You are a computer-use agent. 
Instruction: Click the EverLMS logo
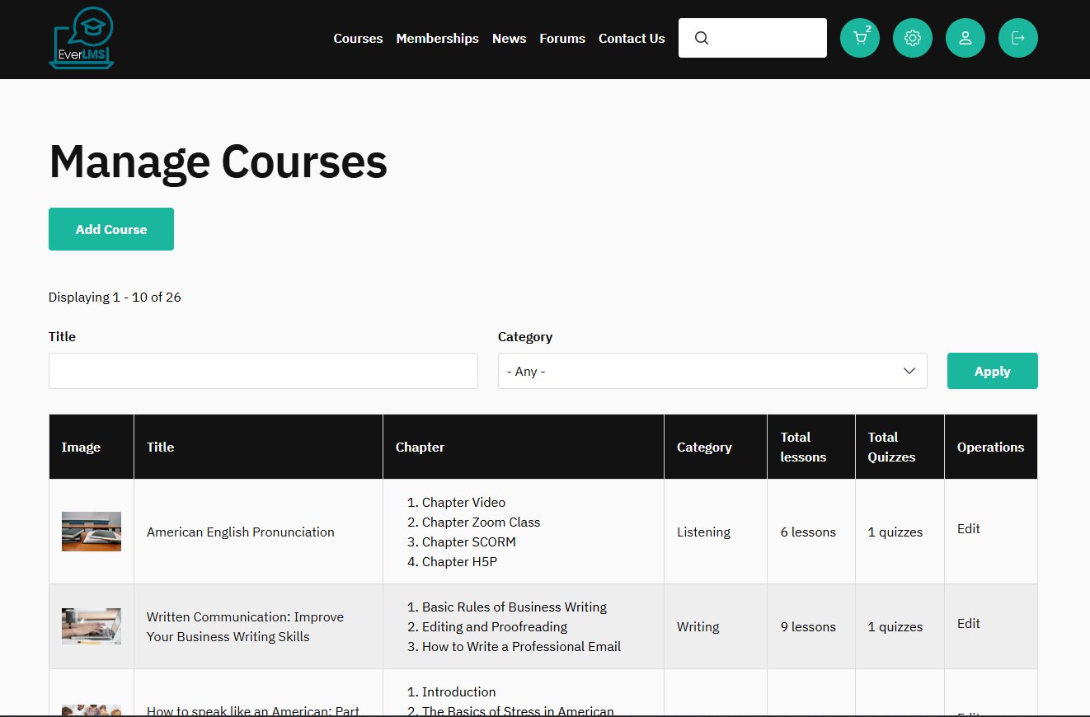point(82,38)
